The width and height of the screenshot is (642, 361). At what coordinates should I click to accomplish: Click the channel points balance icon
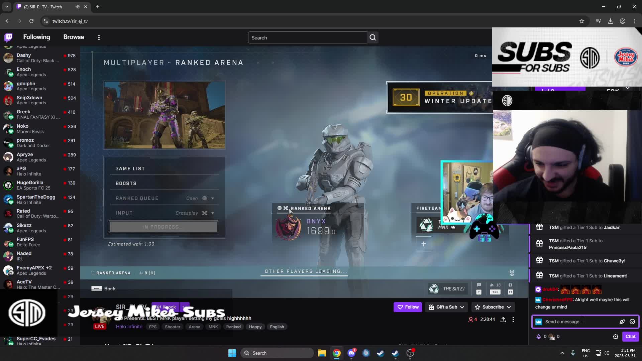pyautogui.click(x=552, y=337)
